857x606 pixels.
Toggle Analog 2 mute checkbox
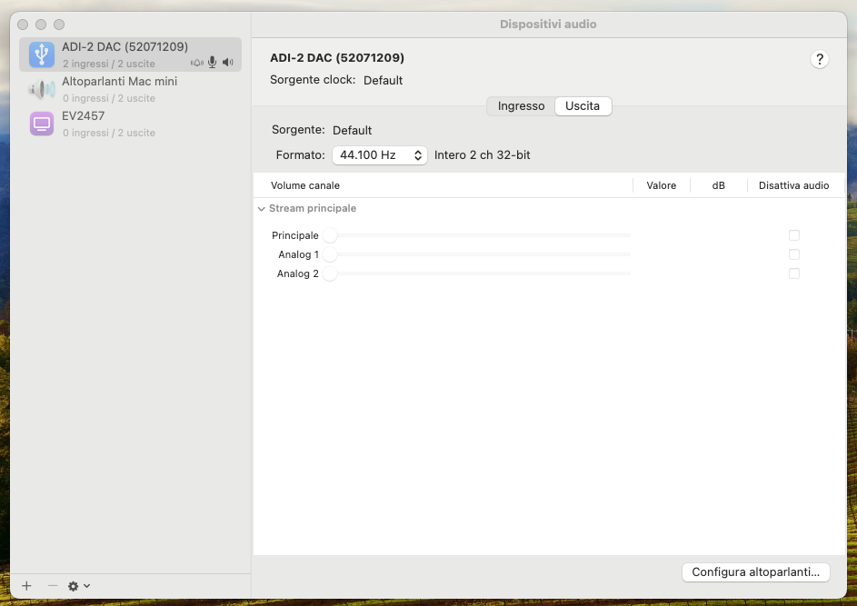[794, 273]
